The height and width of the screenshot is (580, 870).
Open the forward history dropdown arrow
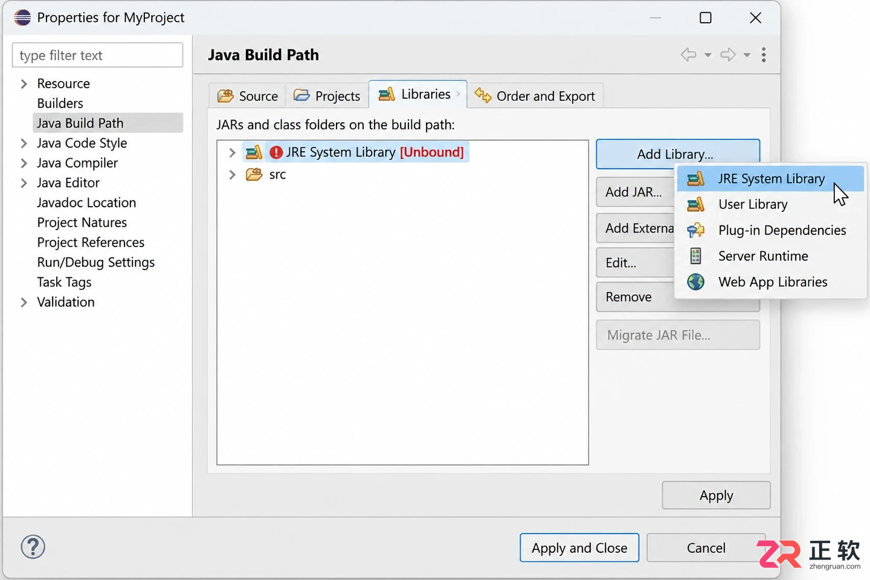click(x=747, y=55)
